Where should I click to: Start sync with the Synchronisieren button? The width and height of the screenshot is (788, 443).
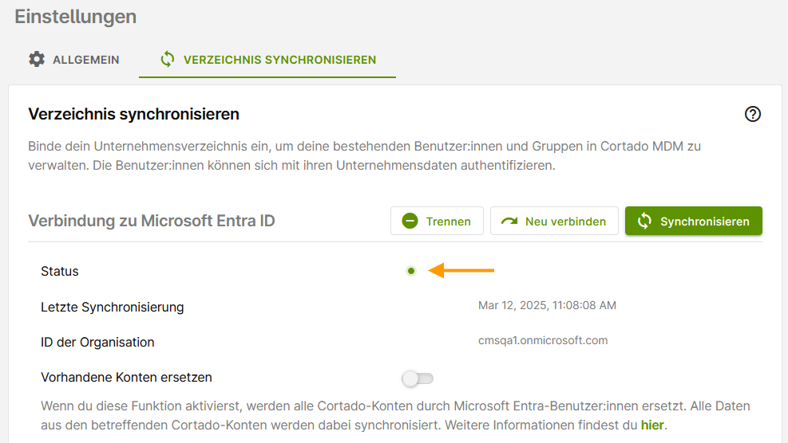click(694, 221)
